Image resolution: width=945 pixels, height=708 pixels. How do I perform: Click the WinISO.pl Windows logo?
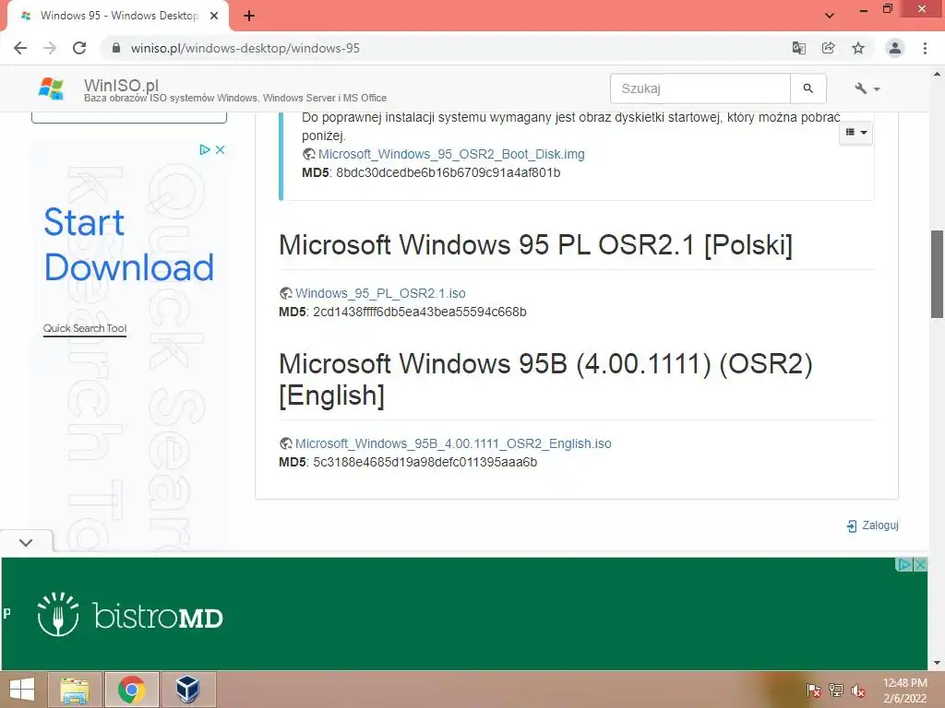click(52, 88)
